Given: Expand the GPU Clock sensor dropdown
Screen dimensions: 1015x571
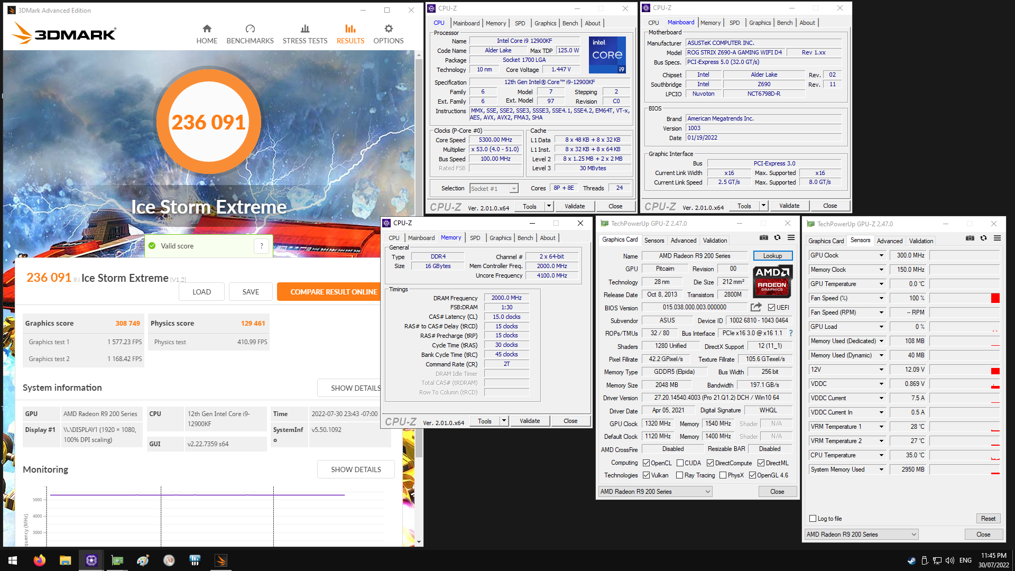Looking at the screenshot, I should [x=881, y=255].
